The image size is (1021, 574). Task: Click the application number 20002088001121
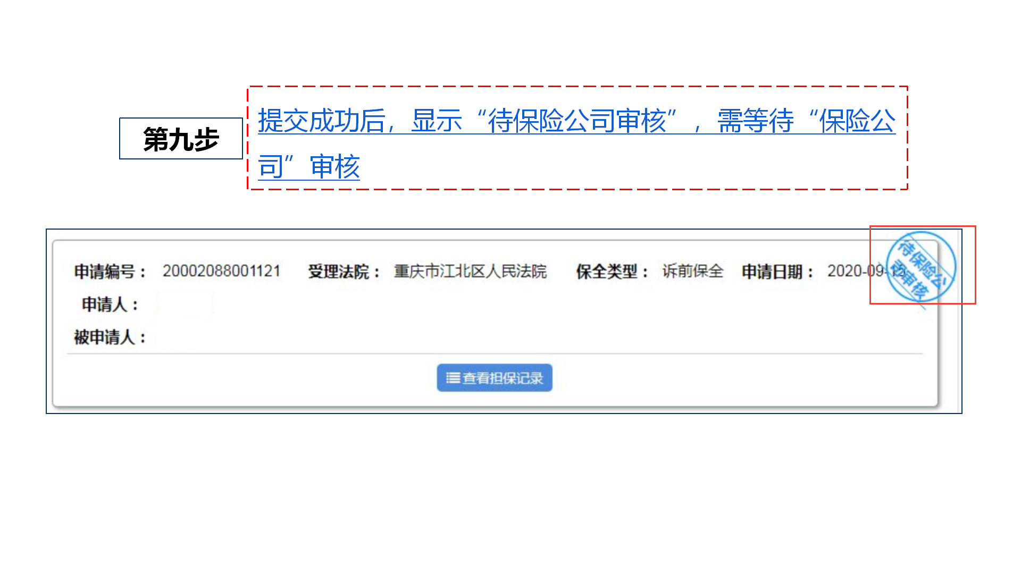(x=222, y=271)
